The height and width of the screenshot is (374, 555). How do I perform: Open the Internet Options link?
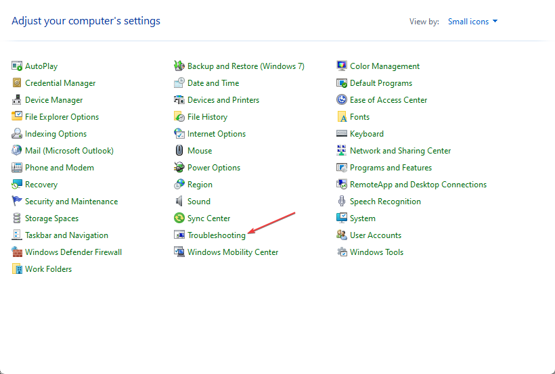[217, 134]
